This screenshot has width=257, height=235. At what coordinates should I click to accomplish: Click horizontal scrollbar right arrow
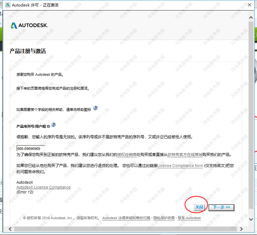pos(241,229)
